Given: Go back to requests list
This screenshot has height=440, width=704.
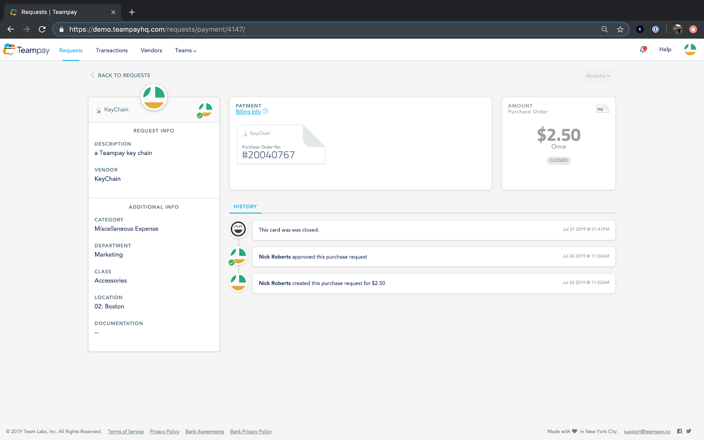Looking at the screenshot, I should tap(120, 75).
